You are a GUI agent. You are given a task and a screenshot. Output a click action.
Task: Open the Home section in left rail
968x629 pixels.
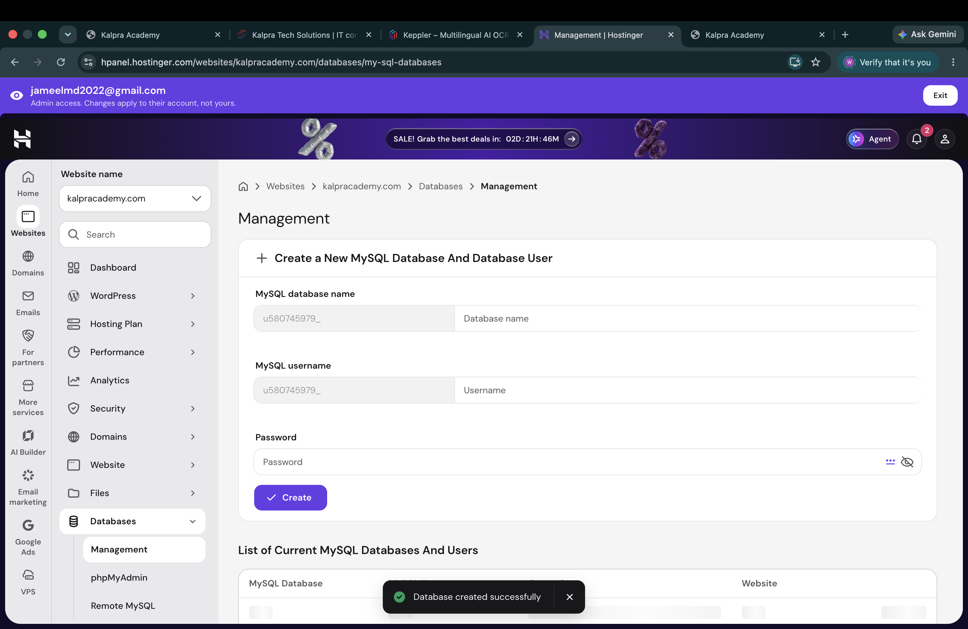click(x=28, y=184)
